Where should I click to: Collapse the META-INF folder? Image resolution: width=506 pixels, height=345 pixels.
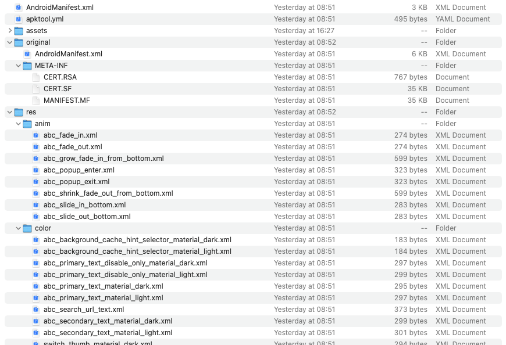(19, 66)
